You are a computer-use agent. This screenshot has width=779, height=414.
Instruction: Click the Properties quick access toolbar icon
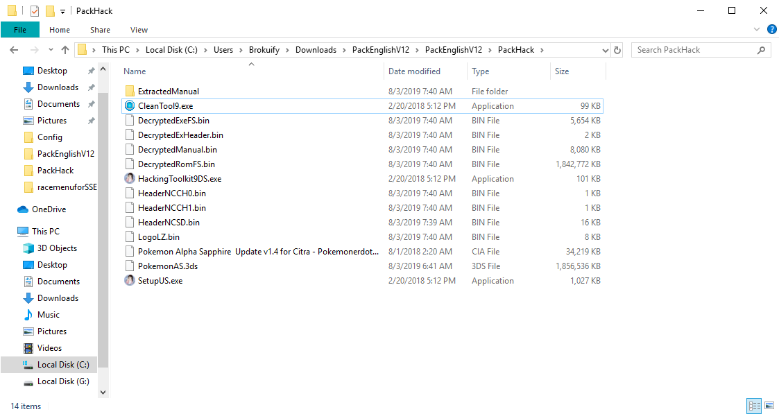tap(34, 11)
